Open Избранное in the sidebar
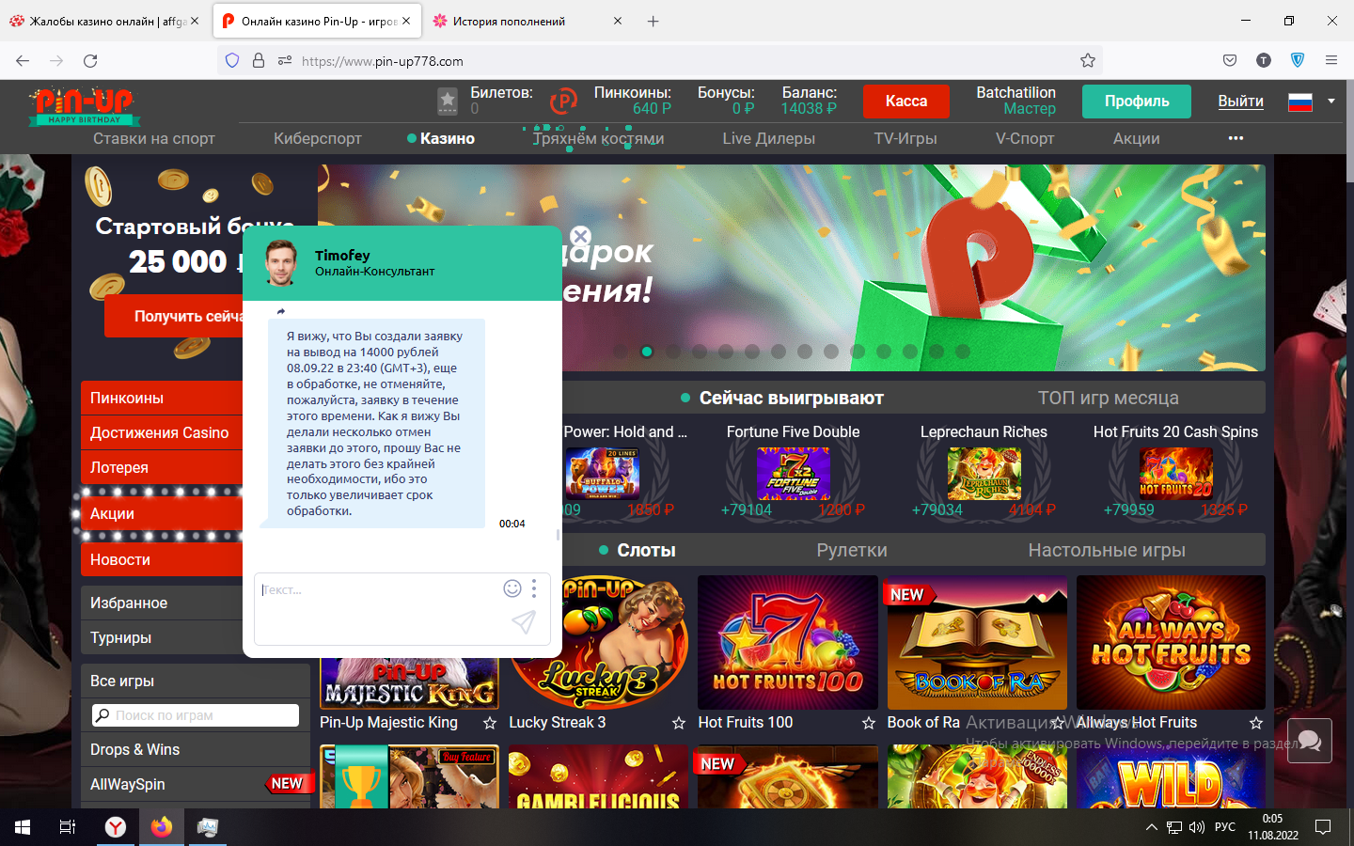 162,603
